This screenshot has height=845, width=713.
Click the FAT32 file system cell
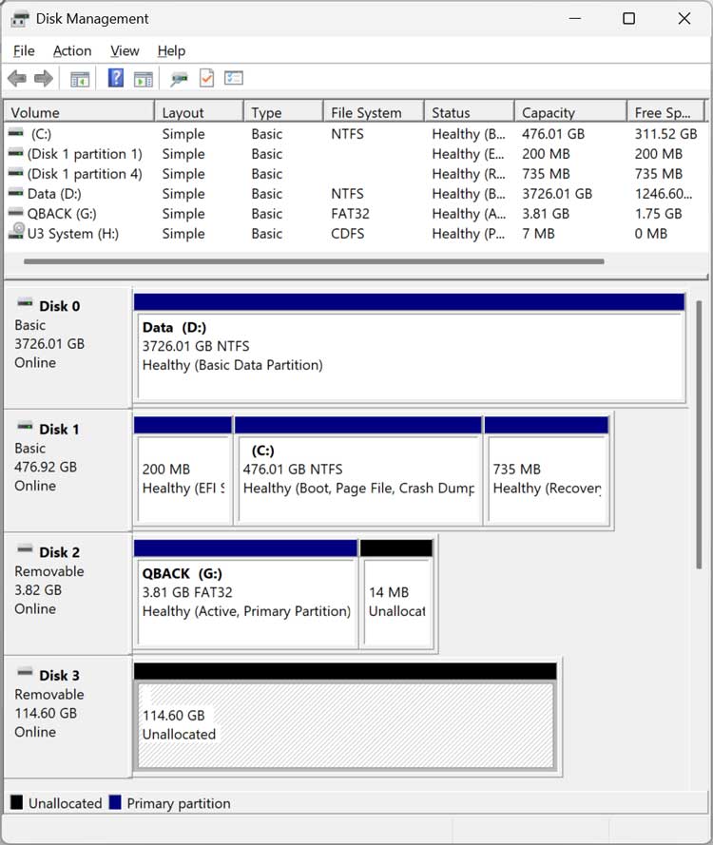350,214
